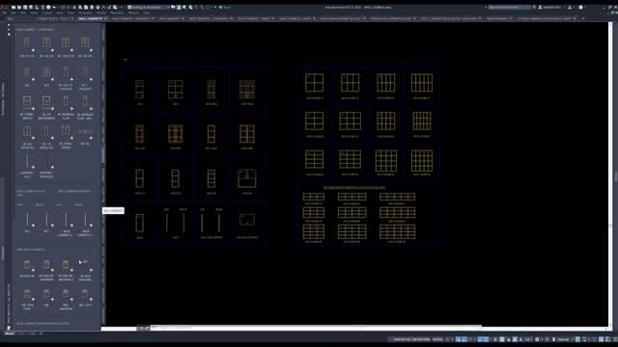The width and height of the screenshot is (618, 347).
Task: Click the search field in the title bar
Action: pos(509,7)
